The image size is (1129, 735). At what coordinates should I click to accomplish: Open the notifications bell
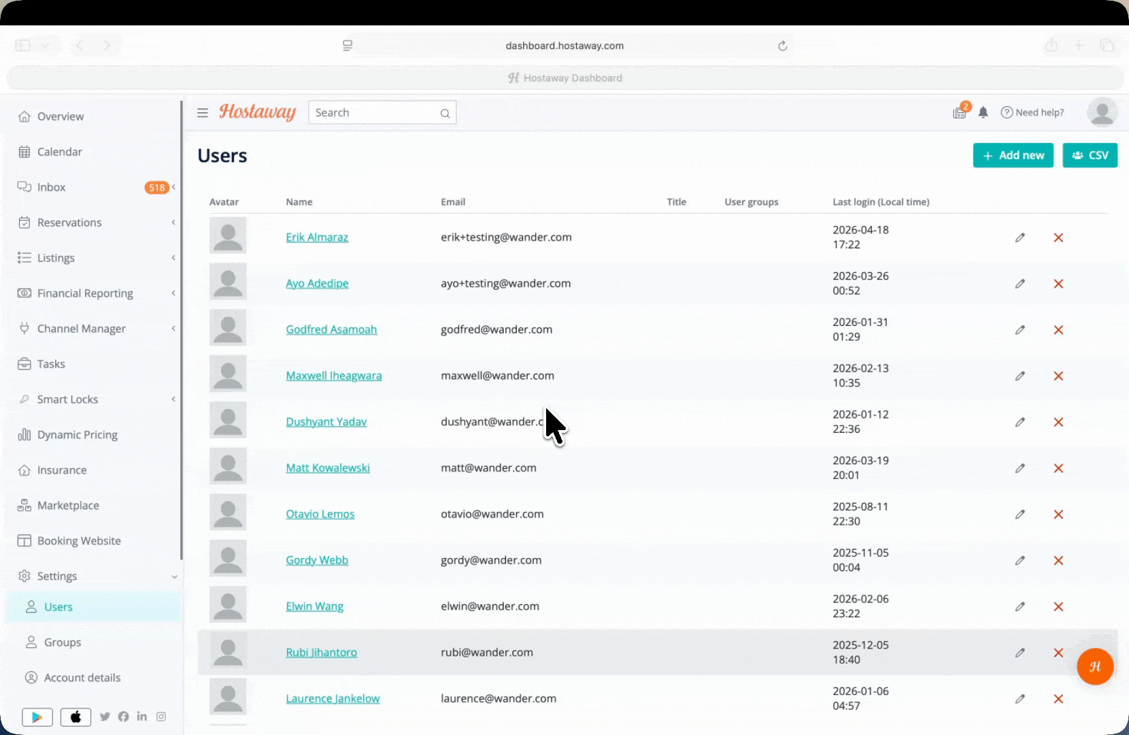[983, 112]
